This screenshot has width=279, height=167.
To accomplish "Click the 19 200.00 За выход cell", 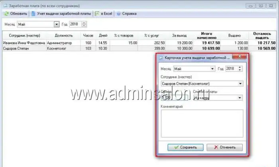I will pos(179,43).
